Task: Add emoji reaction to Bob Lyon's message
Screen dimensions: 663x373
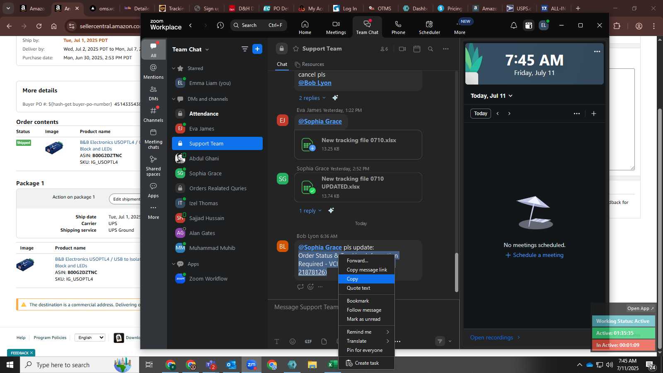Action: 310,287
